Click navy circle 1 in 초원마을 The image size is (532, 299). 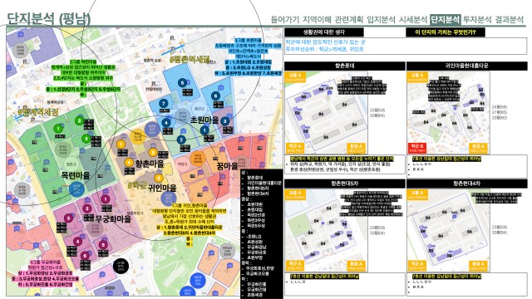204,130
